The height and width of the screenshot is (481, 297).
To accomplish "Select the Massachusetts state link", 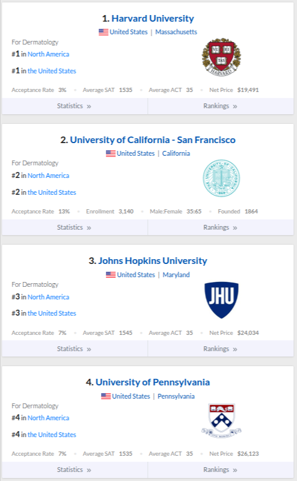I will click(x=176, y=32).
